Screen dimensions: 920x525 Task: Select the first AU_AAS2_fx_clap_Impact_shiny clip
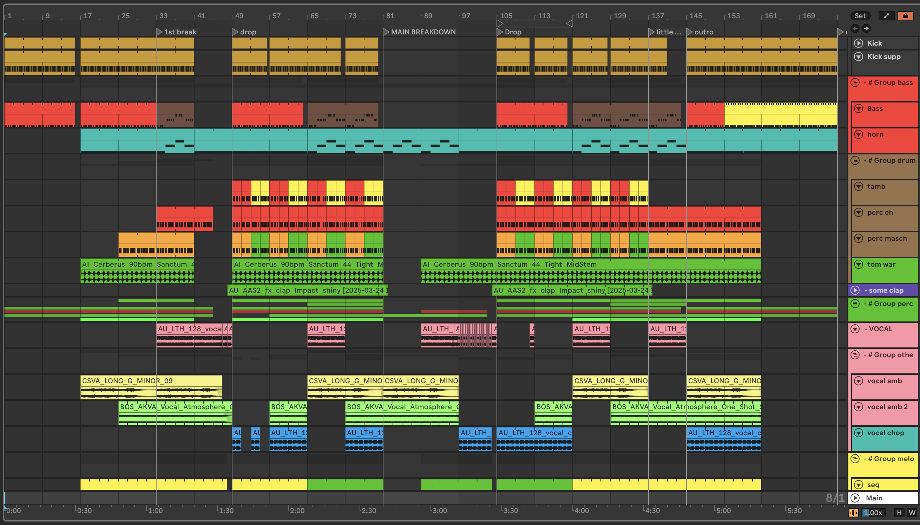pos(307,290)
